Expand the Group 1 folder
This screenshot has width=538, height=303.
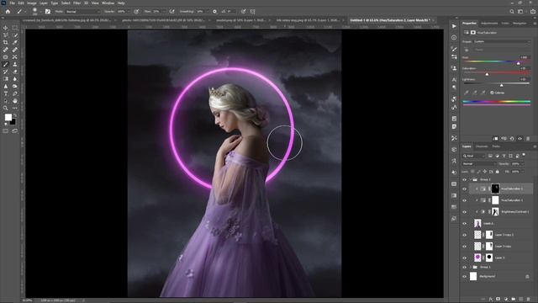[471, 268]
